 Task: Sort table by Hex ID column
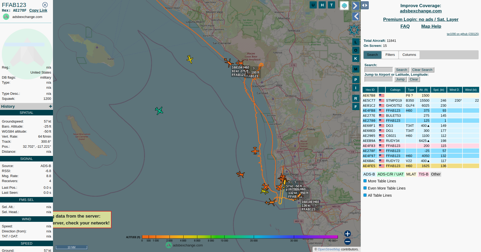[370, 90]
